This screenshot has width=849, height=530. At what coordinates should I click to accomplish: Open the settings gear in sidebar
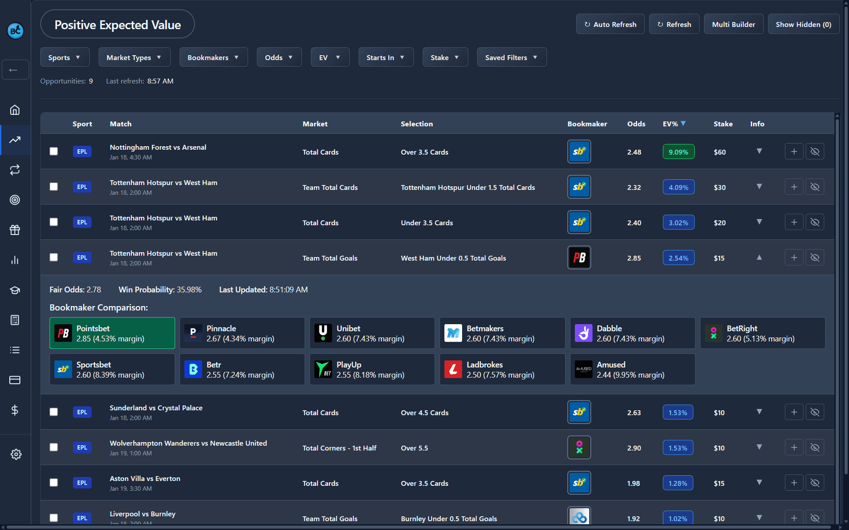point(16,454)
